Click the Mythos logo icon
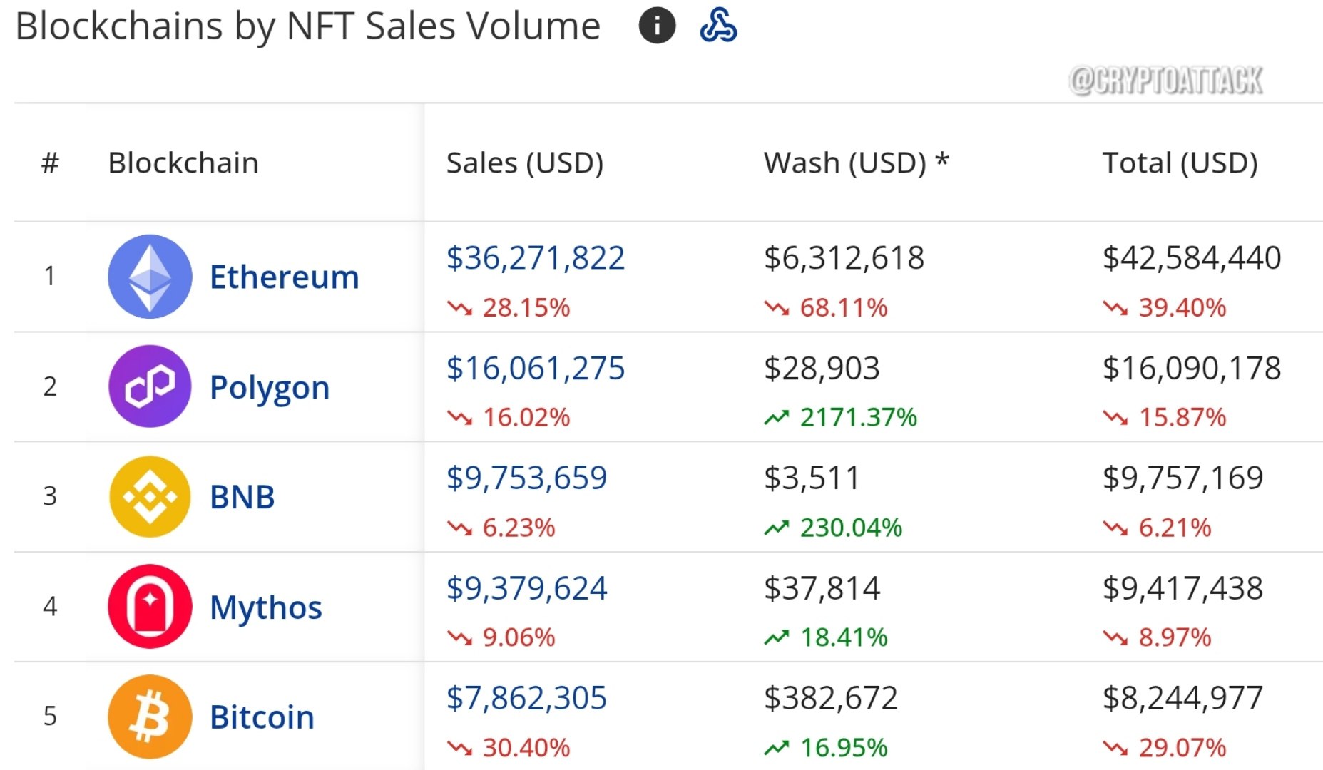The image size is (1323, 770). 150,606
